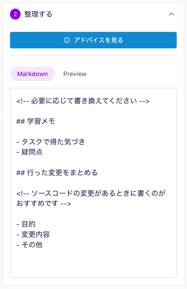Switch to the Preview tab
This screenshot has height=289, width=187.
pos(75,74)
